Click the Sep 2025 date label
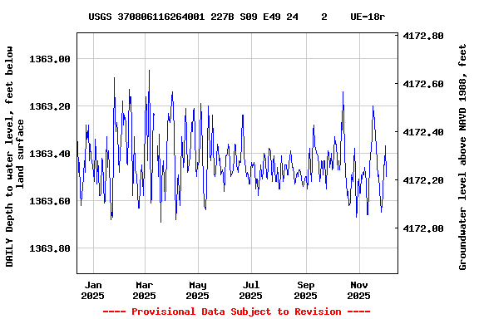 tap(305, 290)
